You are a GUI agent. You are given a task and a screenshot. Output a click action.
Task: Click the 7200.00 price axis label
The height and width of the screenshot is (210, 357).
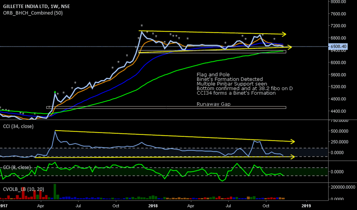[x=338, y=26]
